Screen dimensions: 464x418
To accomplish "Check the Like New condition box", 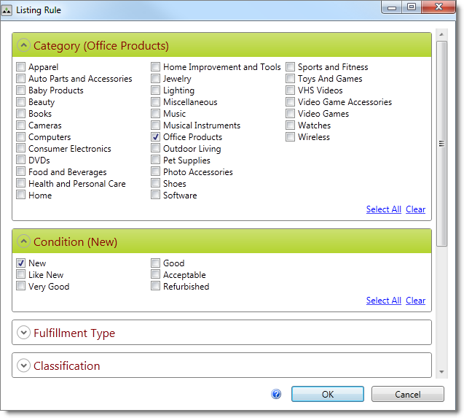I will point(21,275).
